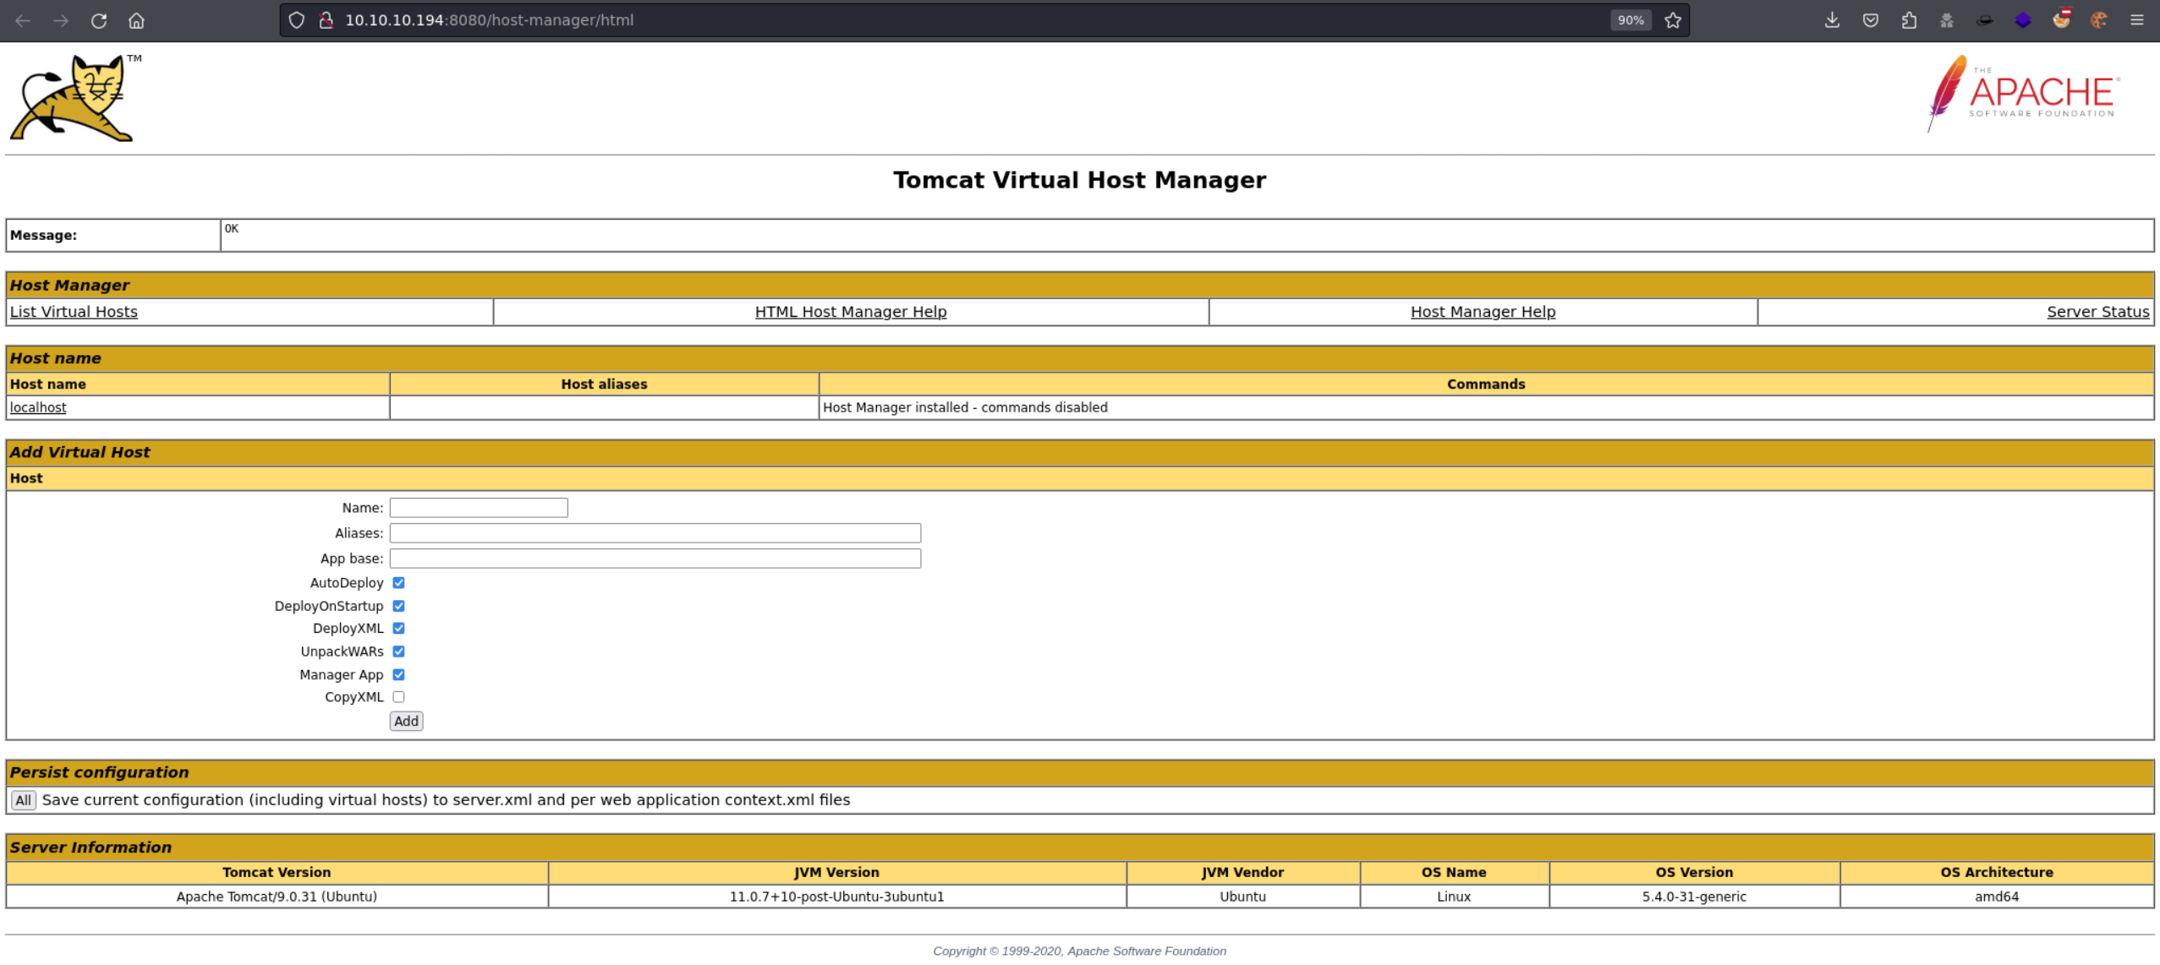Click the Apache Software Foundation logo
Image resolution: width=2160 pixels, height=965 pixels.
(2024, 94)
